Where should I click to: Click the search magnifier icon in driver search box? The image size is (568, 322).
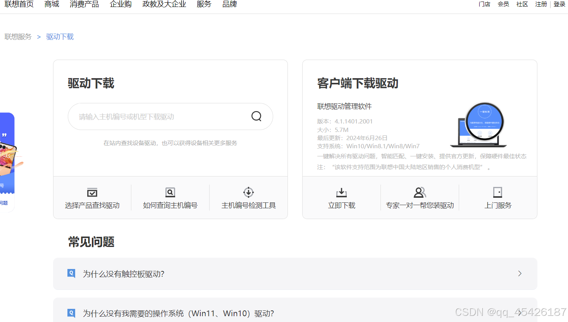coord(256,116)
